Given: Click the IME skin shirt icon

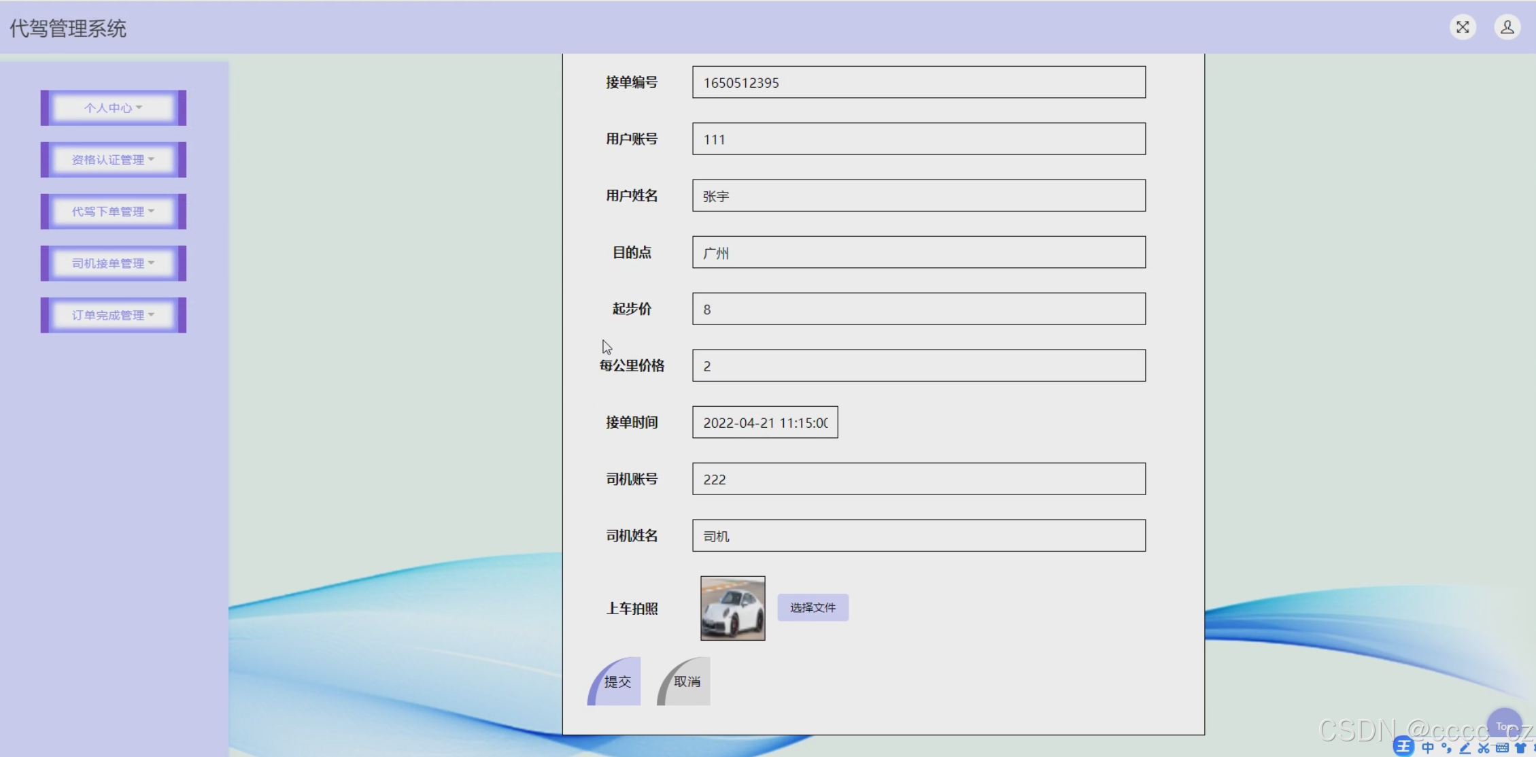Looking at the screenshot, I should (x=1520, y=748).
